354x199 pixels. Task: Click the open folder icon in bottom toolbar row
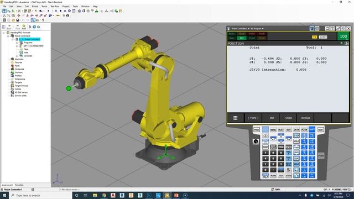click(13, 20)
